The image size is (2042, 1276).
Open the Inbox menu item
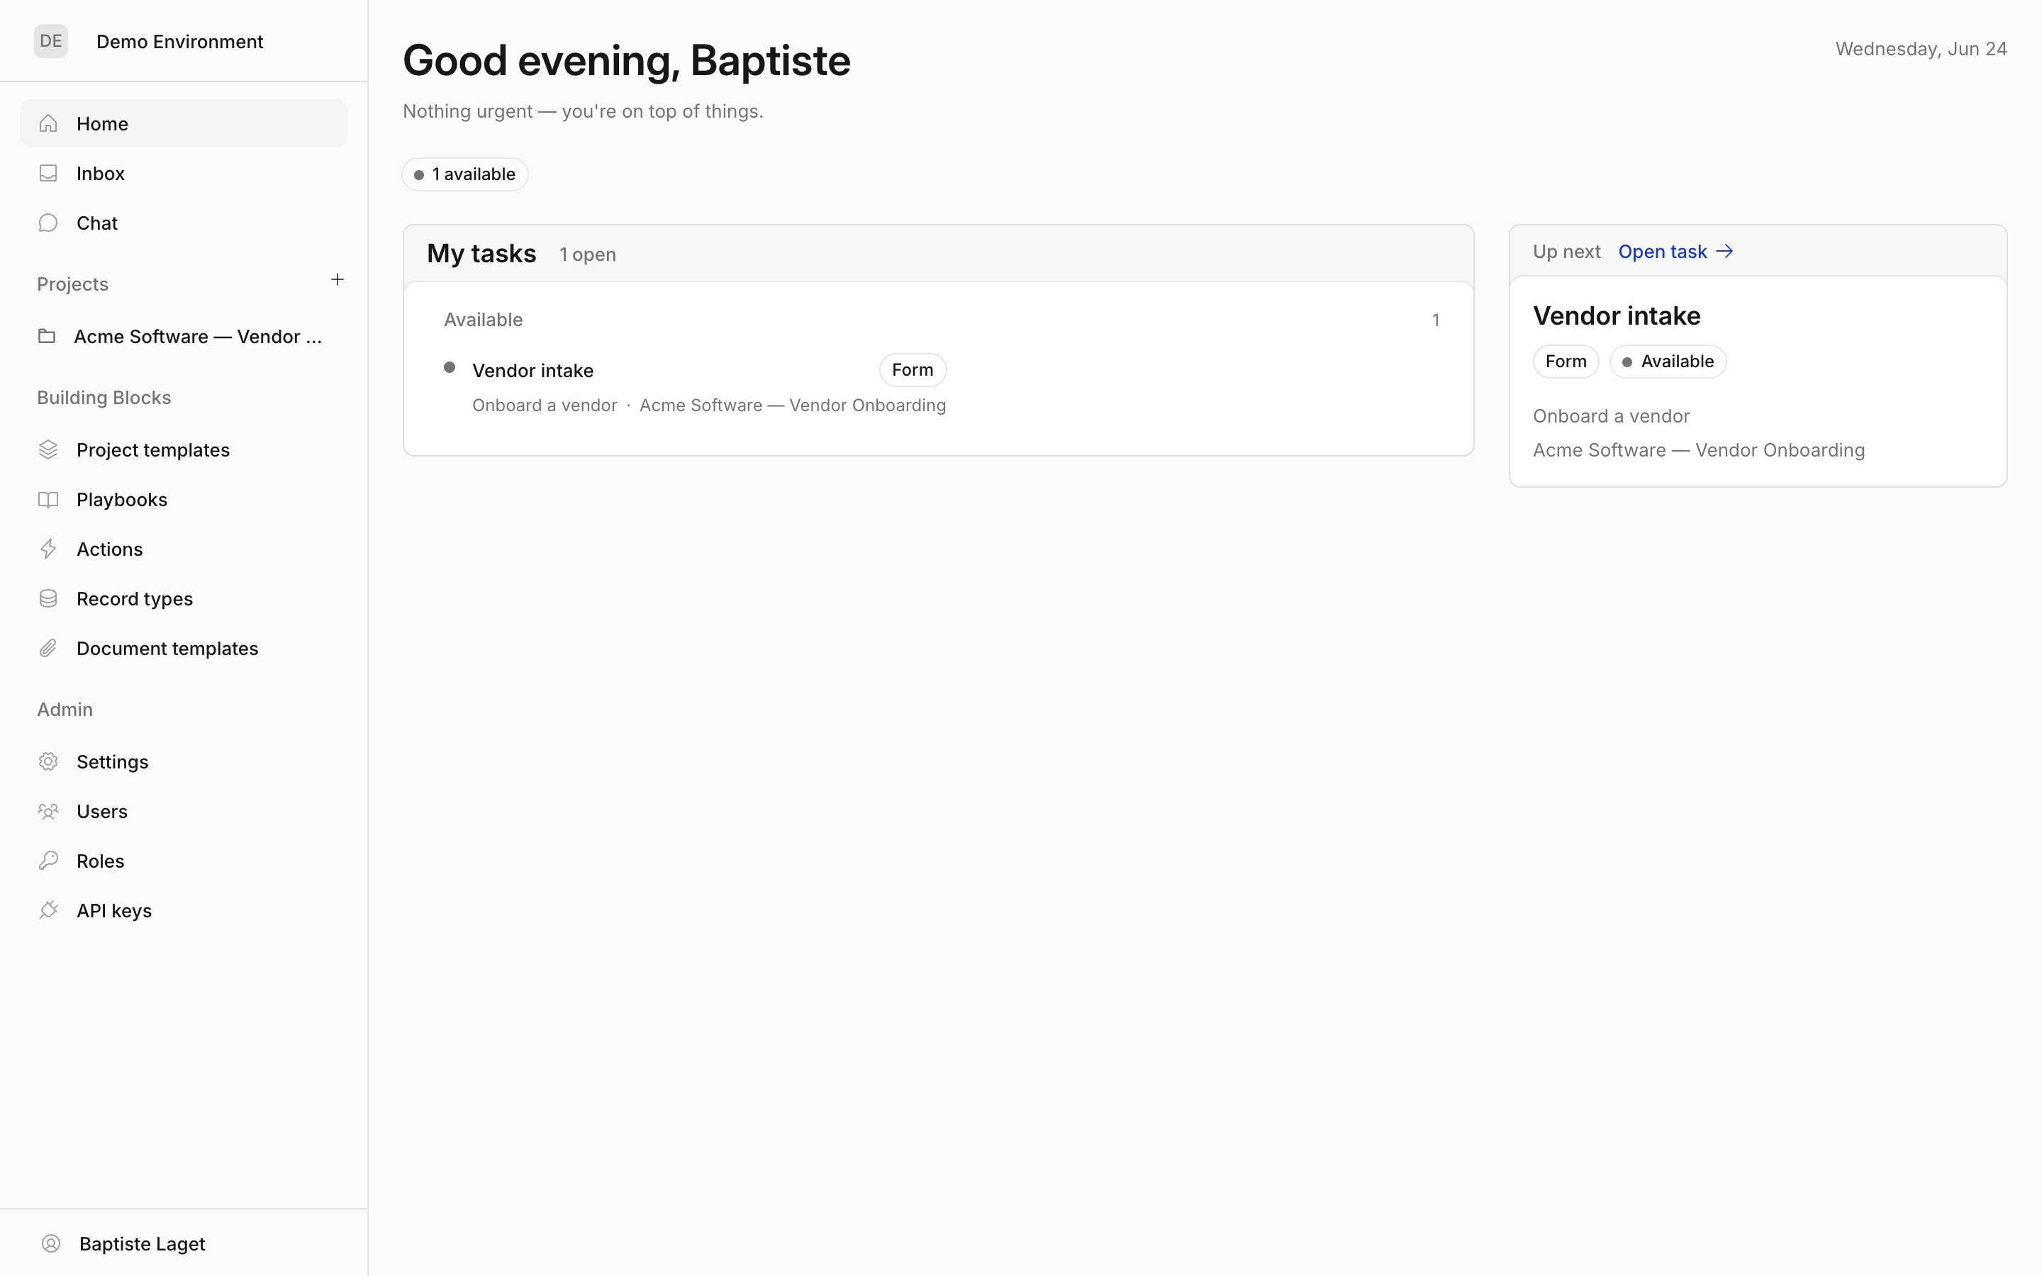[183, 173]
